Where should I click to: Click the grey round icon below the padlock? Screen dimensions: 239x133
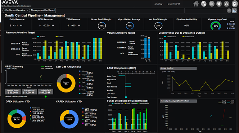(229, 10)
